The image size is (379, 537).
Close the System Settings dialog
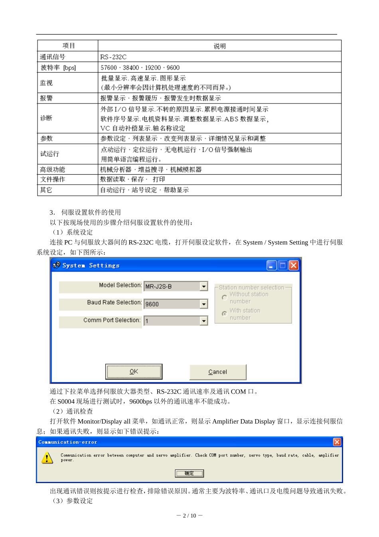(x=294, y=265)
